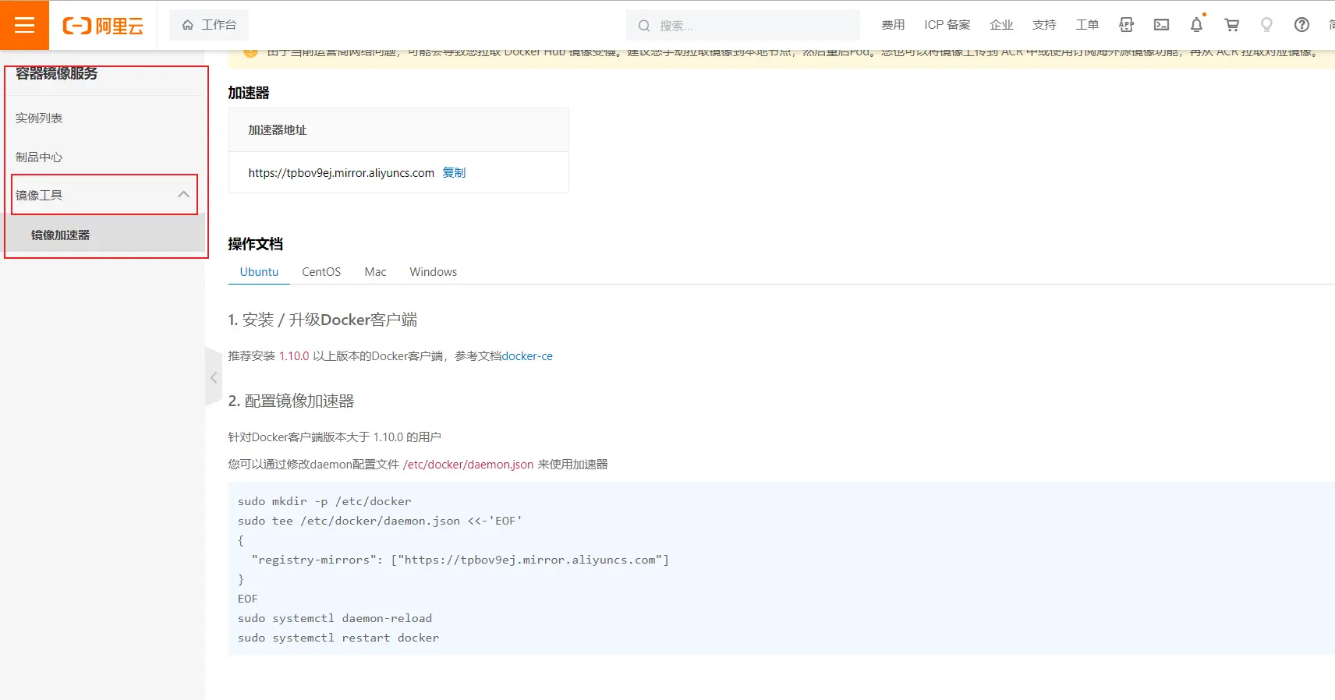Click the 'sudo systemctl daemon-reload' line
This screenshot has width=1335, height=700.
click(335, 618)
